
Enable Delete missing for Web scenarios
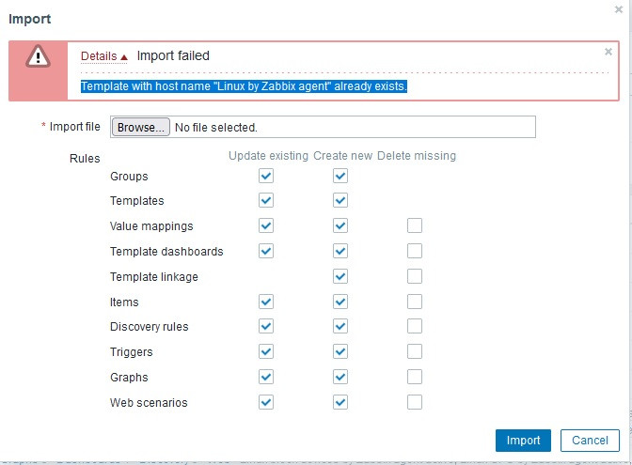(x=415, y=402)
